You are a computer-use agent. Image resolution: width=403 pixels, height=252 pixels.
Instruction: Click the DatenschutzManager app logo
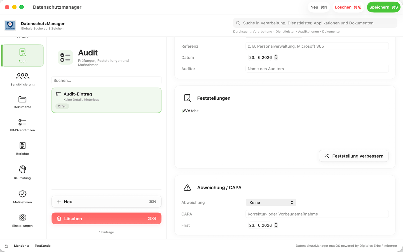click(x=10, y=25)
